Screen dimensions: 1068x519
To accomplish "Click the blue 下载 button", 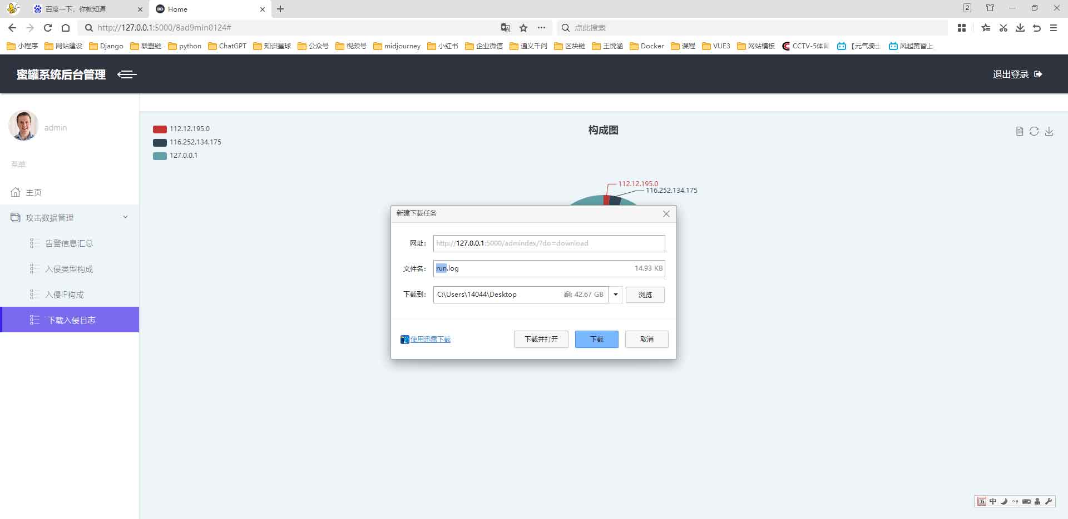I will point(596,339).
